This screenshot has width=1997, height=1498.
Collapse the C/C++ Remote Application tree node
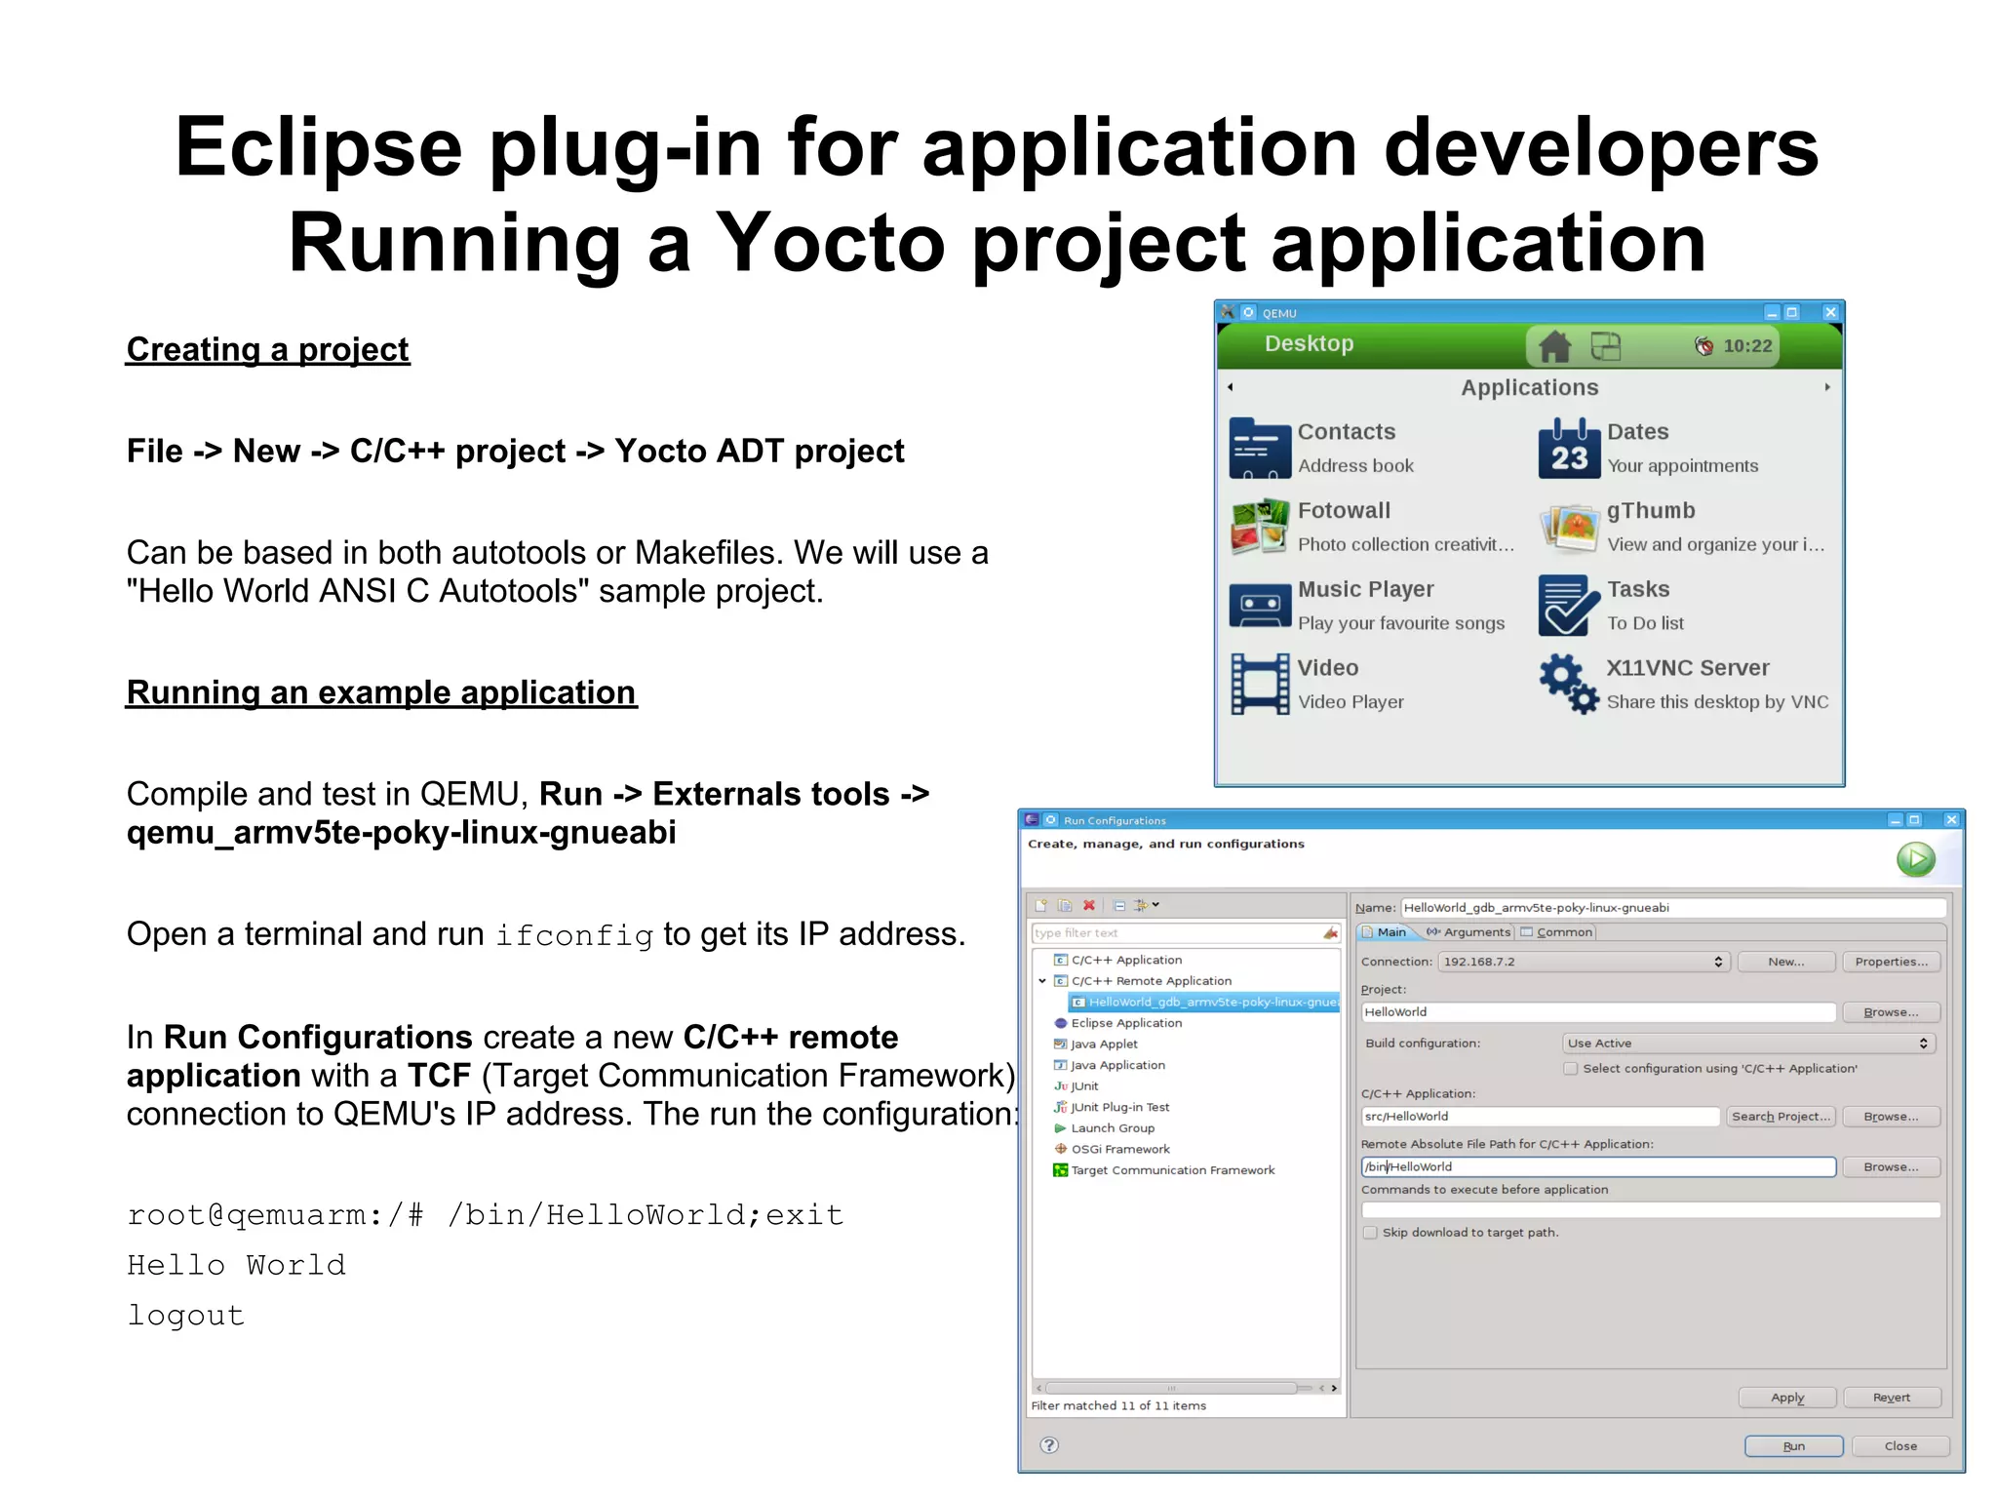pyautogui.click(x=1042, y=981)
